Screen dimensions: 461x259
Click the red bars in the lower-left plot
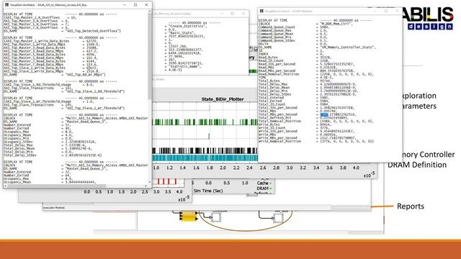coord(166,181)
